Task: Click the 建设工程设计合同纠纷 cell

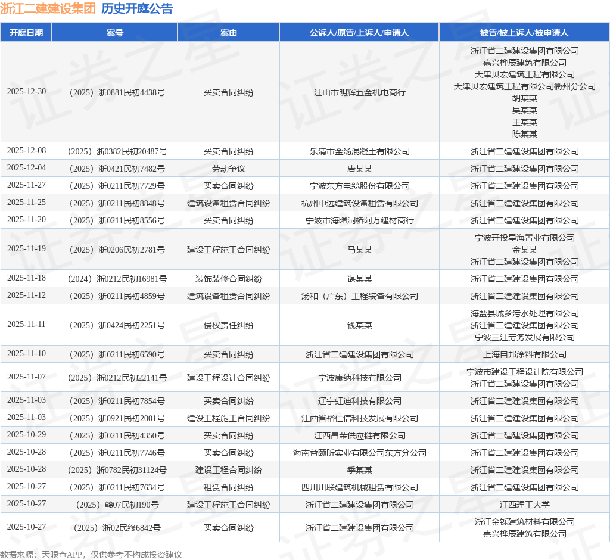Action: 228,378
